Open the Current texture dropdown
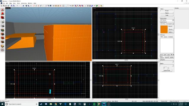 167,24
